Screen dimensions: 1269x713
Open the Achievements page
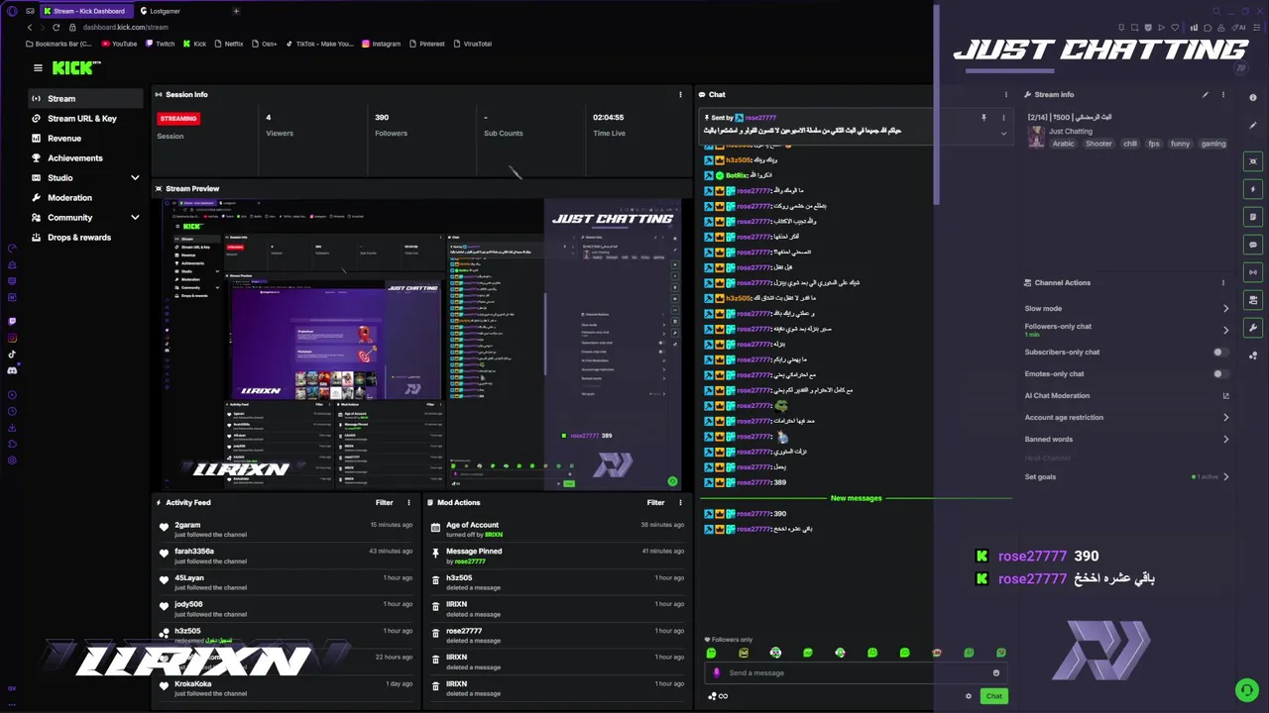[x=86, y=158]
